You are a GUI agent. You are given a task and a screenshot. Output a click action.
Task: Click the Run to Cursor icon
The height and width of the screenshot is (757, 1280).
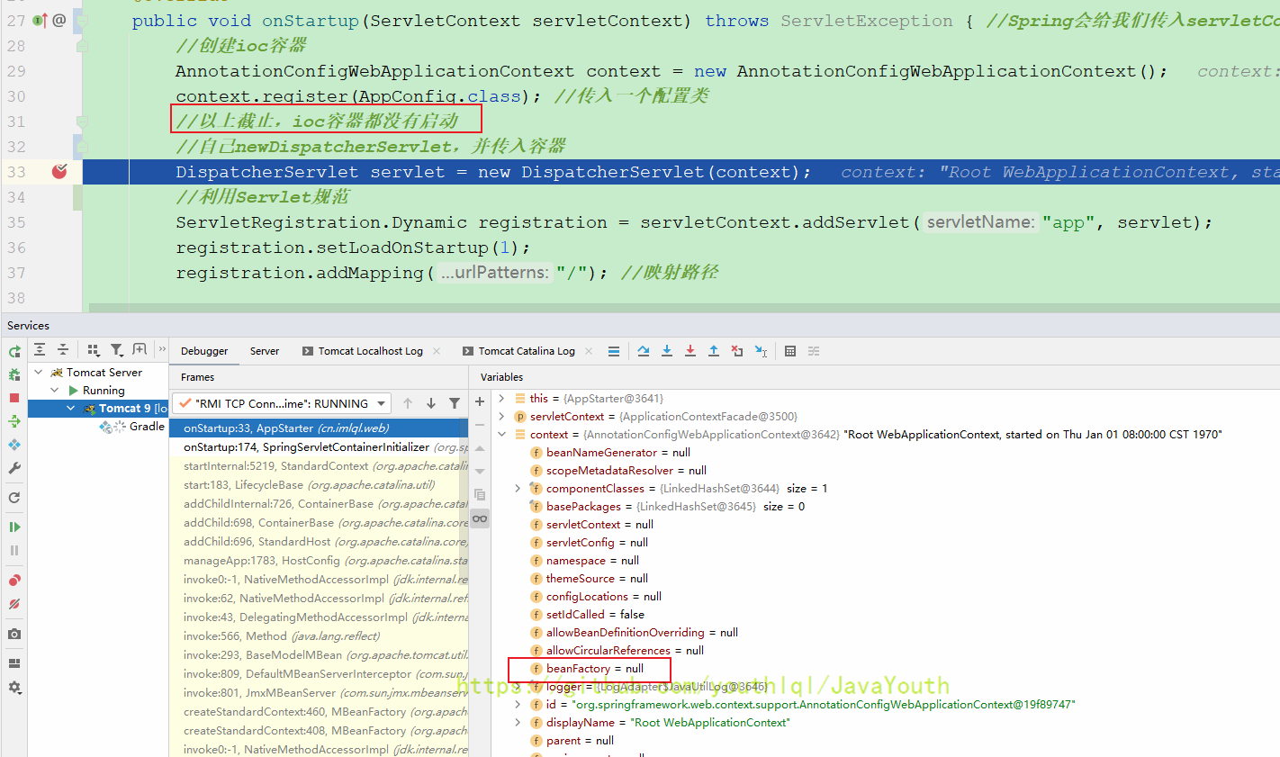click(761, 351)
